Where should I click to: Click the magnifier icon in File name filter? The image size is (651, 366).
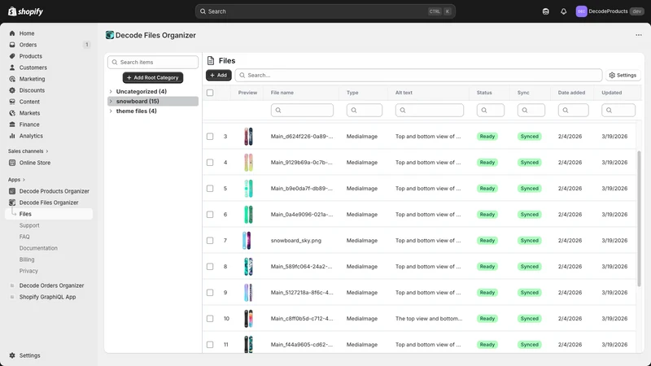pyautogui.click(x=278, y=111)
